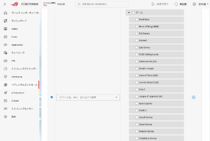Open トラフィックアナライザー menu item
210x141 pixels.
(24, 69)
